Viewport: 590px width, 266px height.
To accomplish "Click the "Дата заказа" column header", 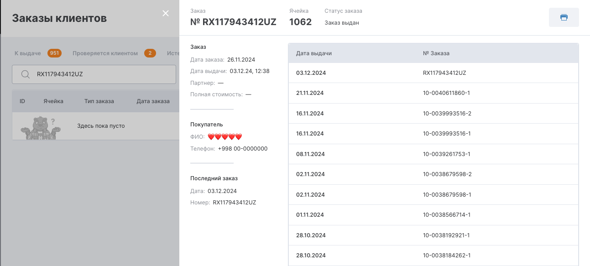I will (153, 101).
